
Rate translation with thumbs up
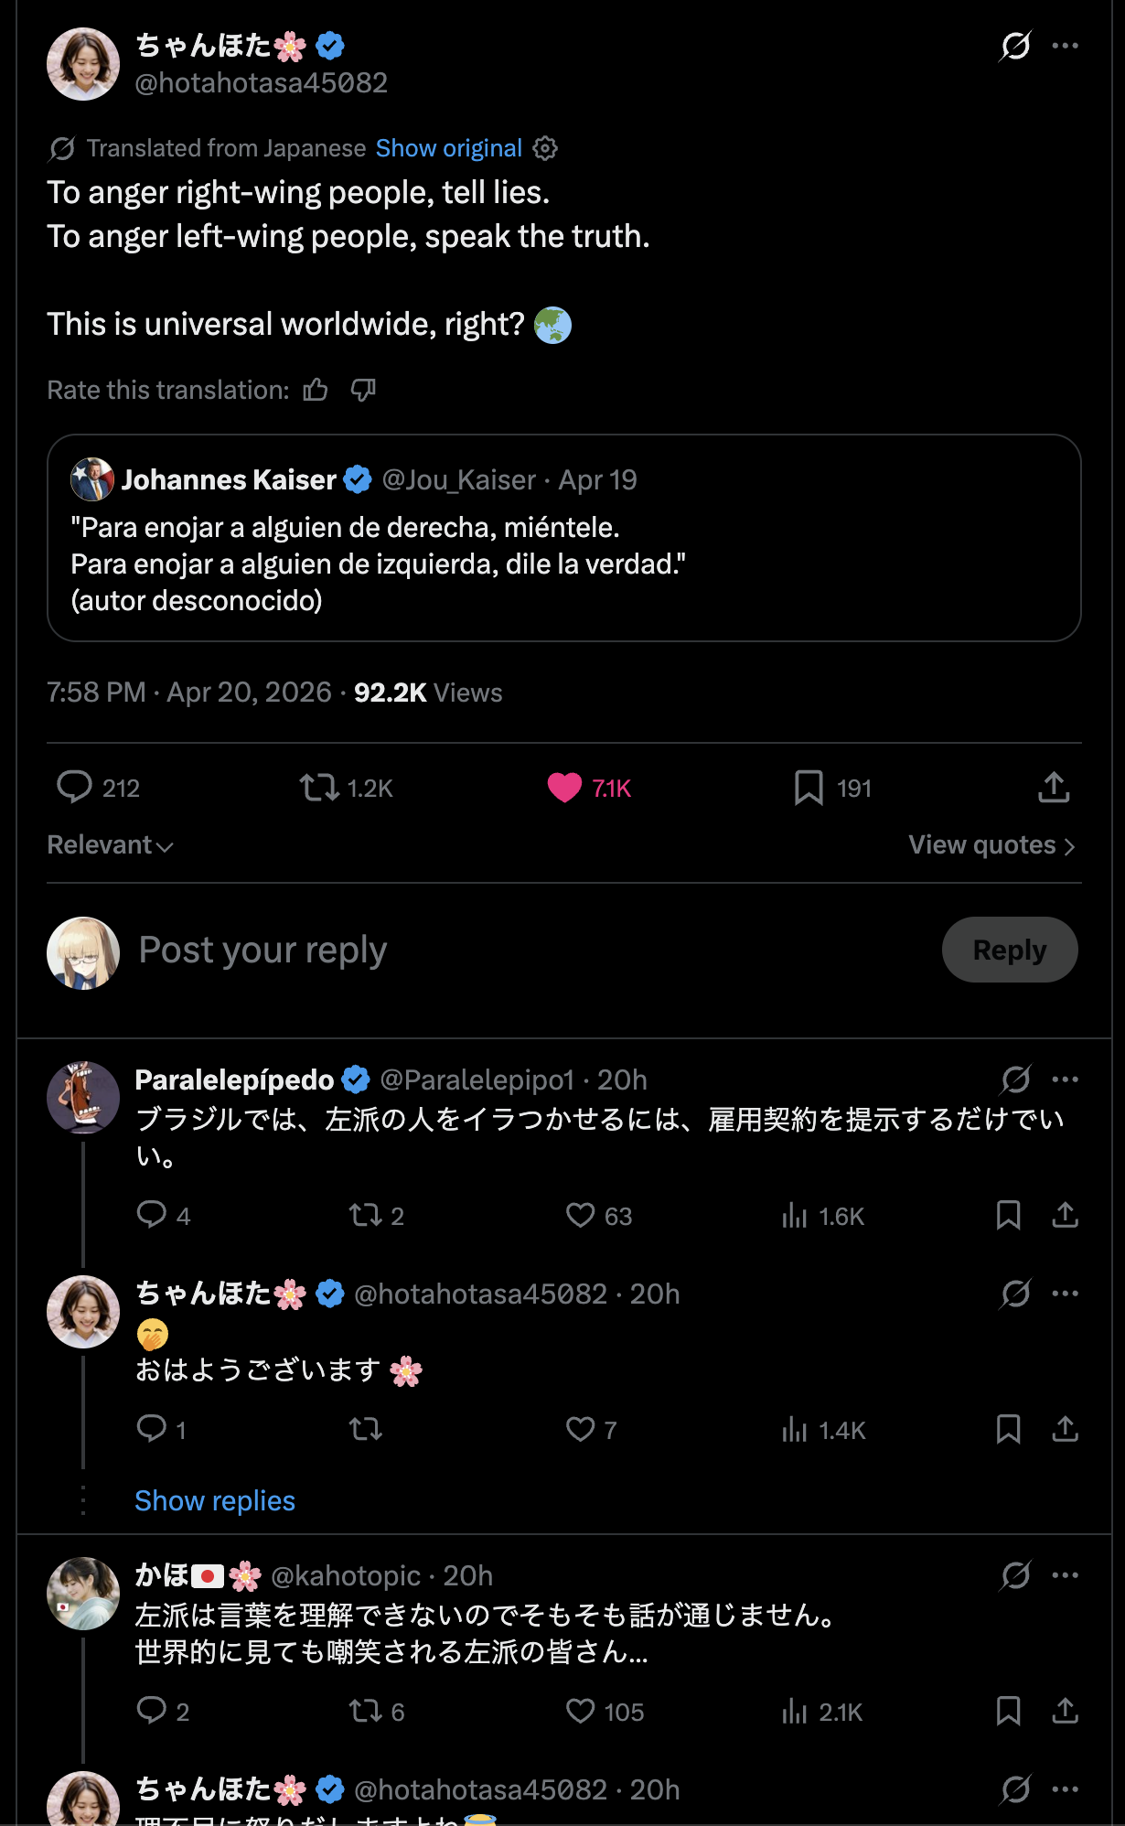tap(316, 391)
